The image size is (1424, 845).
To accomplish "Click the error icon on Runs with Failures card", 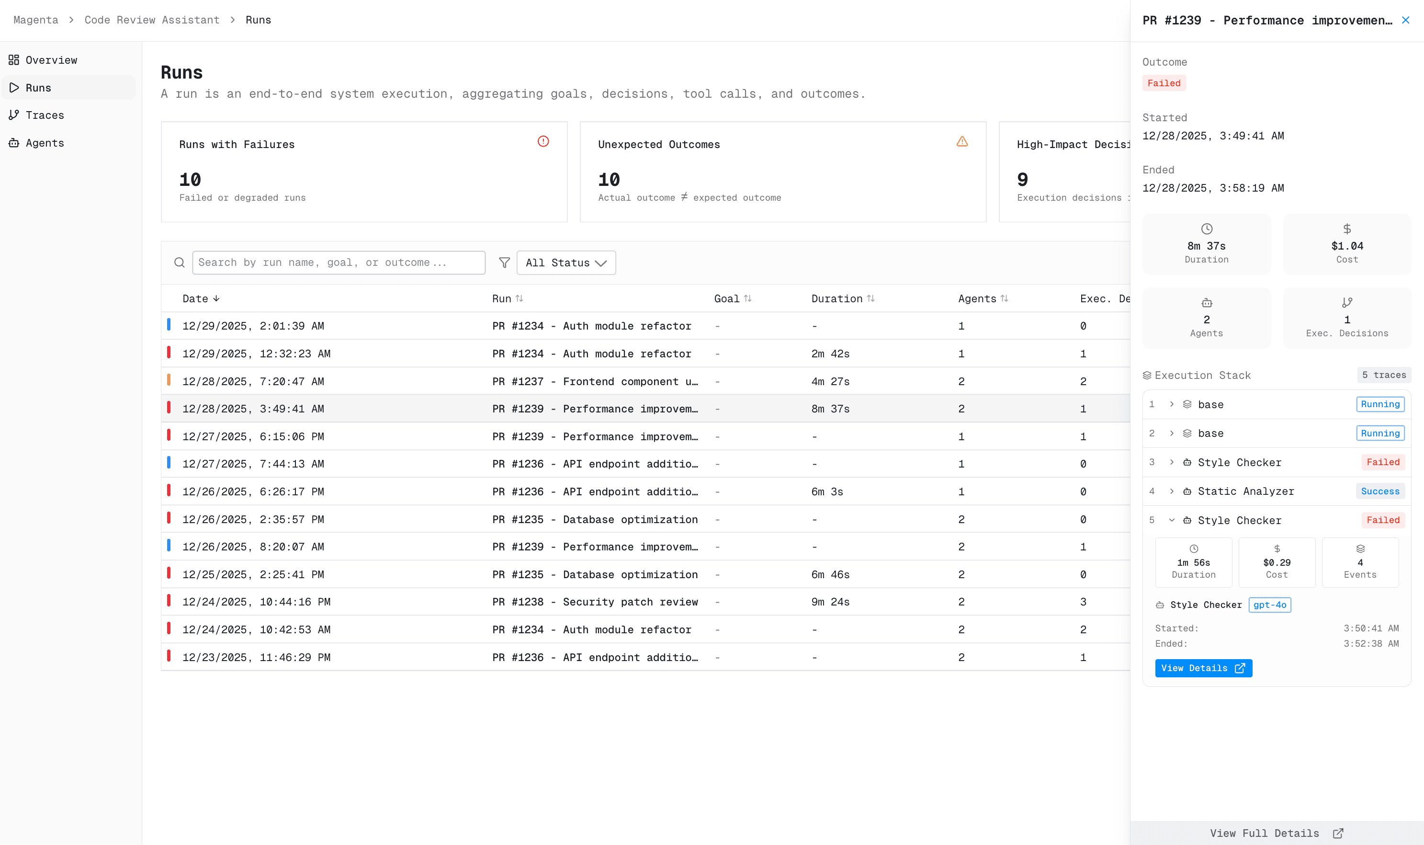I will click(x=543, y=141).
